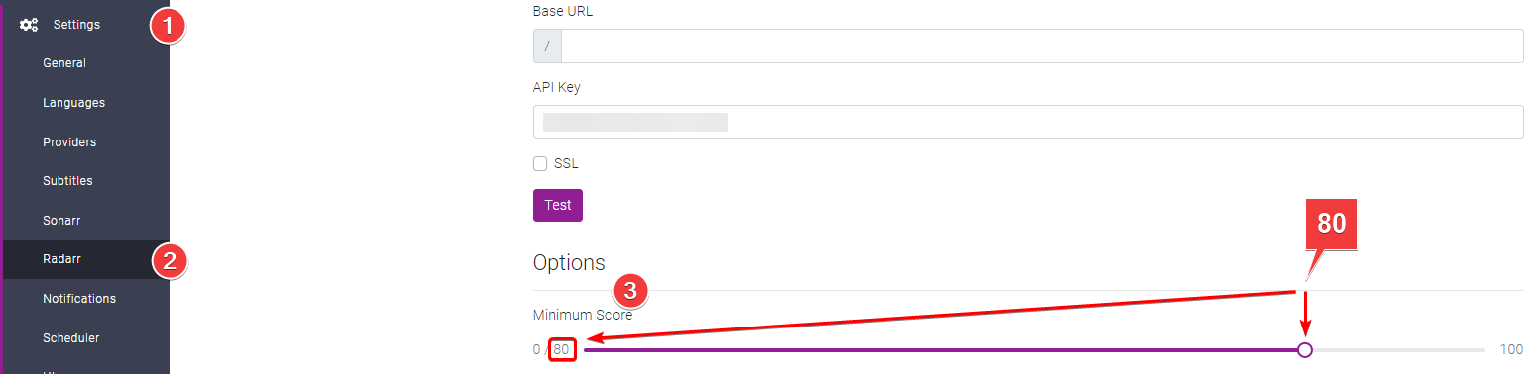
Task: Open General settings page
Action: (64, 63)
